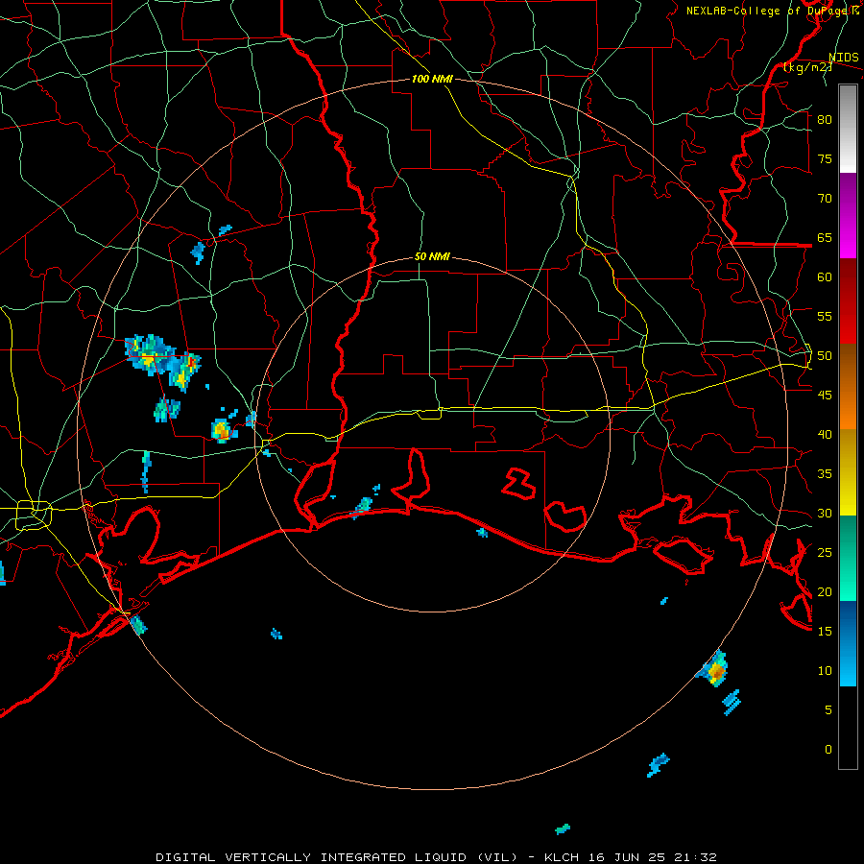Select the blue segment of the color scale
This screenshot has height=864, width=864.
click(x=848, y=643)
